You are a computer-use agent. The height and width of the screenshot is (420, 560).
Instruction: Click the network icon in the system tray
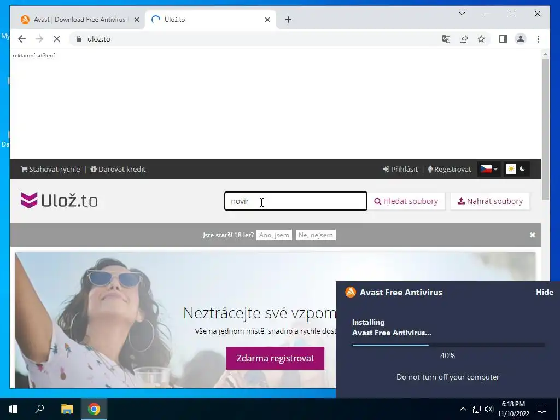(476, 409)
